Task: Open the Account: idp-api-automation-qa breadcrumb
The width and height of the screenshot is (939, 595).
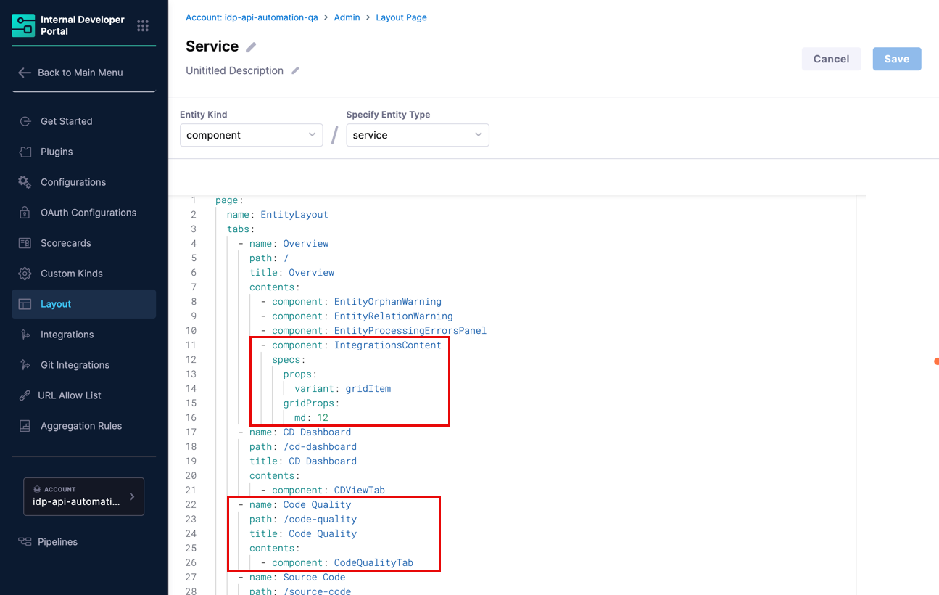Action: 252,17
